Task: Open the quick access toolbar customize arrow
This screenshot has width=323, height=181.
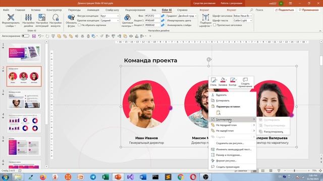Action: click(x=150, y=36)
